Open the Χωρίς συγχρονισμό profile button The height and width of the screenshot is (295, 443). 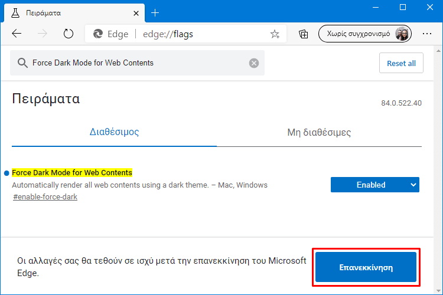click(365, 34)
